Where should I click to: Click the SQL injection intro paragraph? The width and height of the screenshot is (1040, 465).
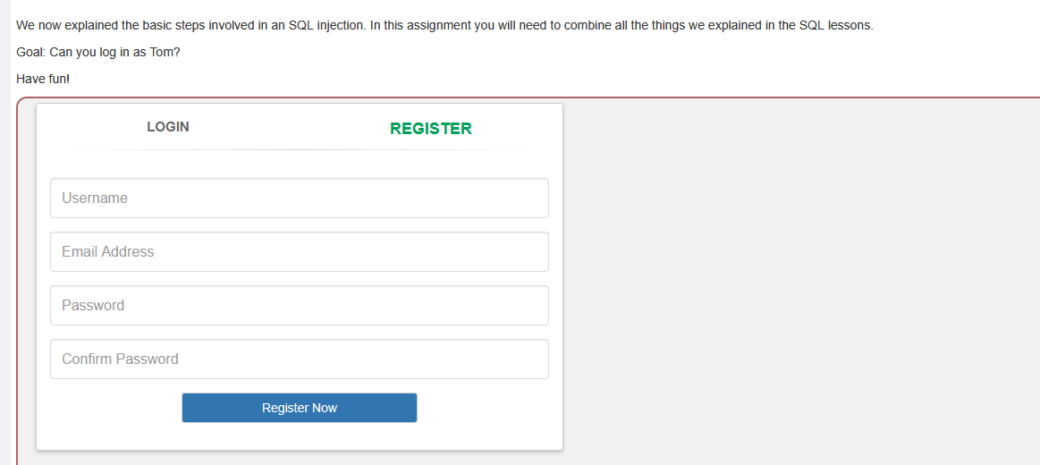pyautogui.click(x=444, y=25)
